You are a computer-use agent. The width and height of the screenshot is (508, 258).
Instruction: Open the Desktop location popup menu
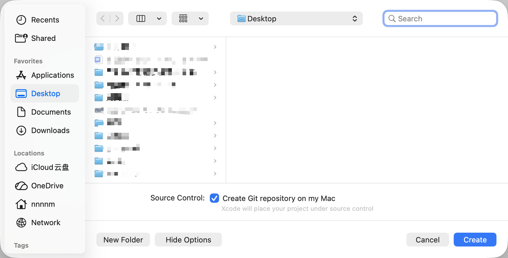coord(296,19)
